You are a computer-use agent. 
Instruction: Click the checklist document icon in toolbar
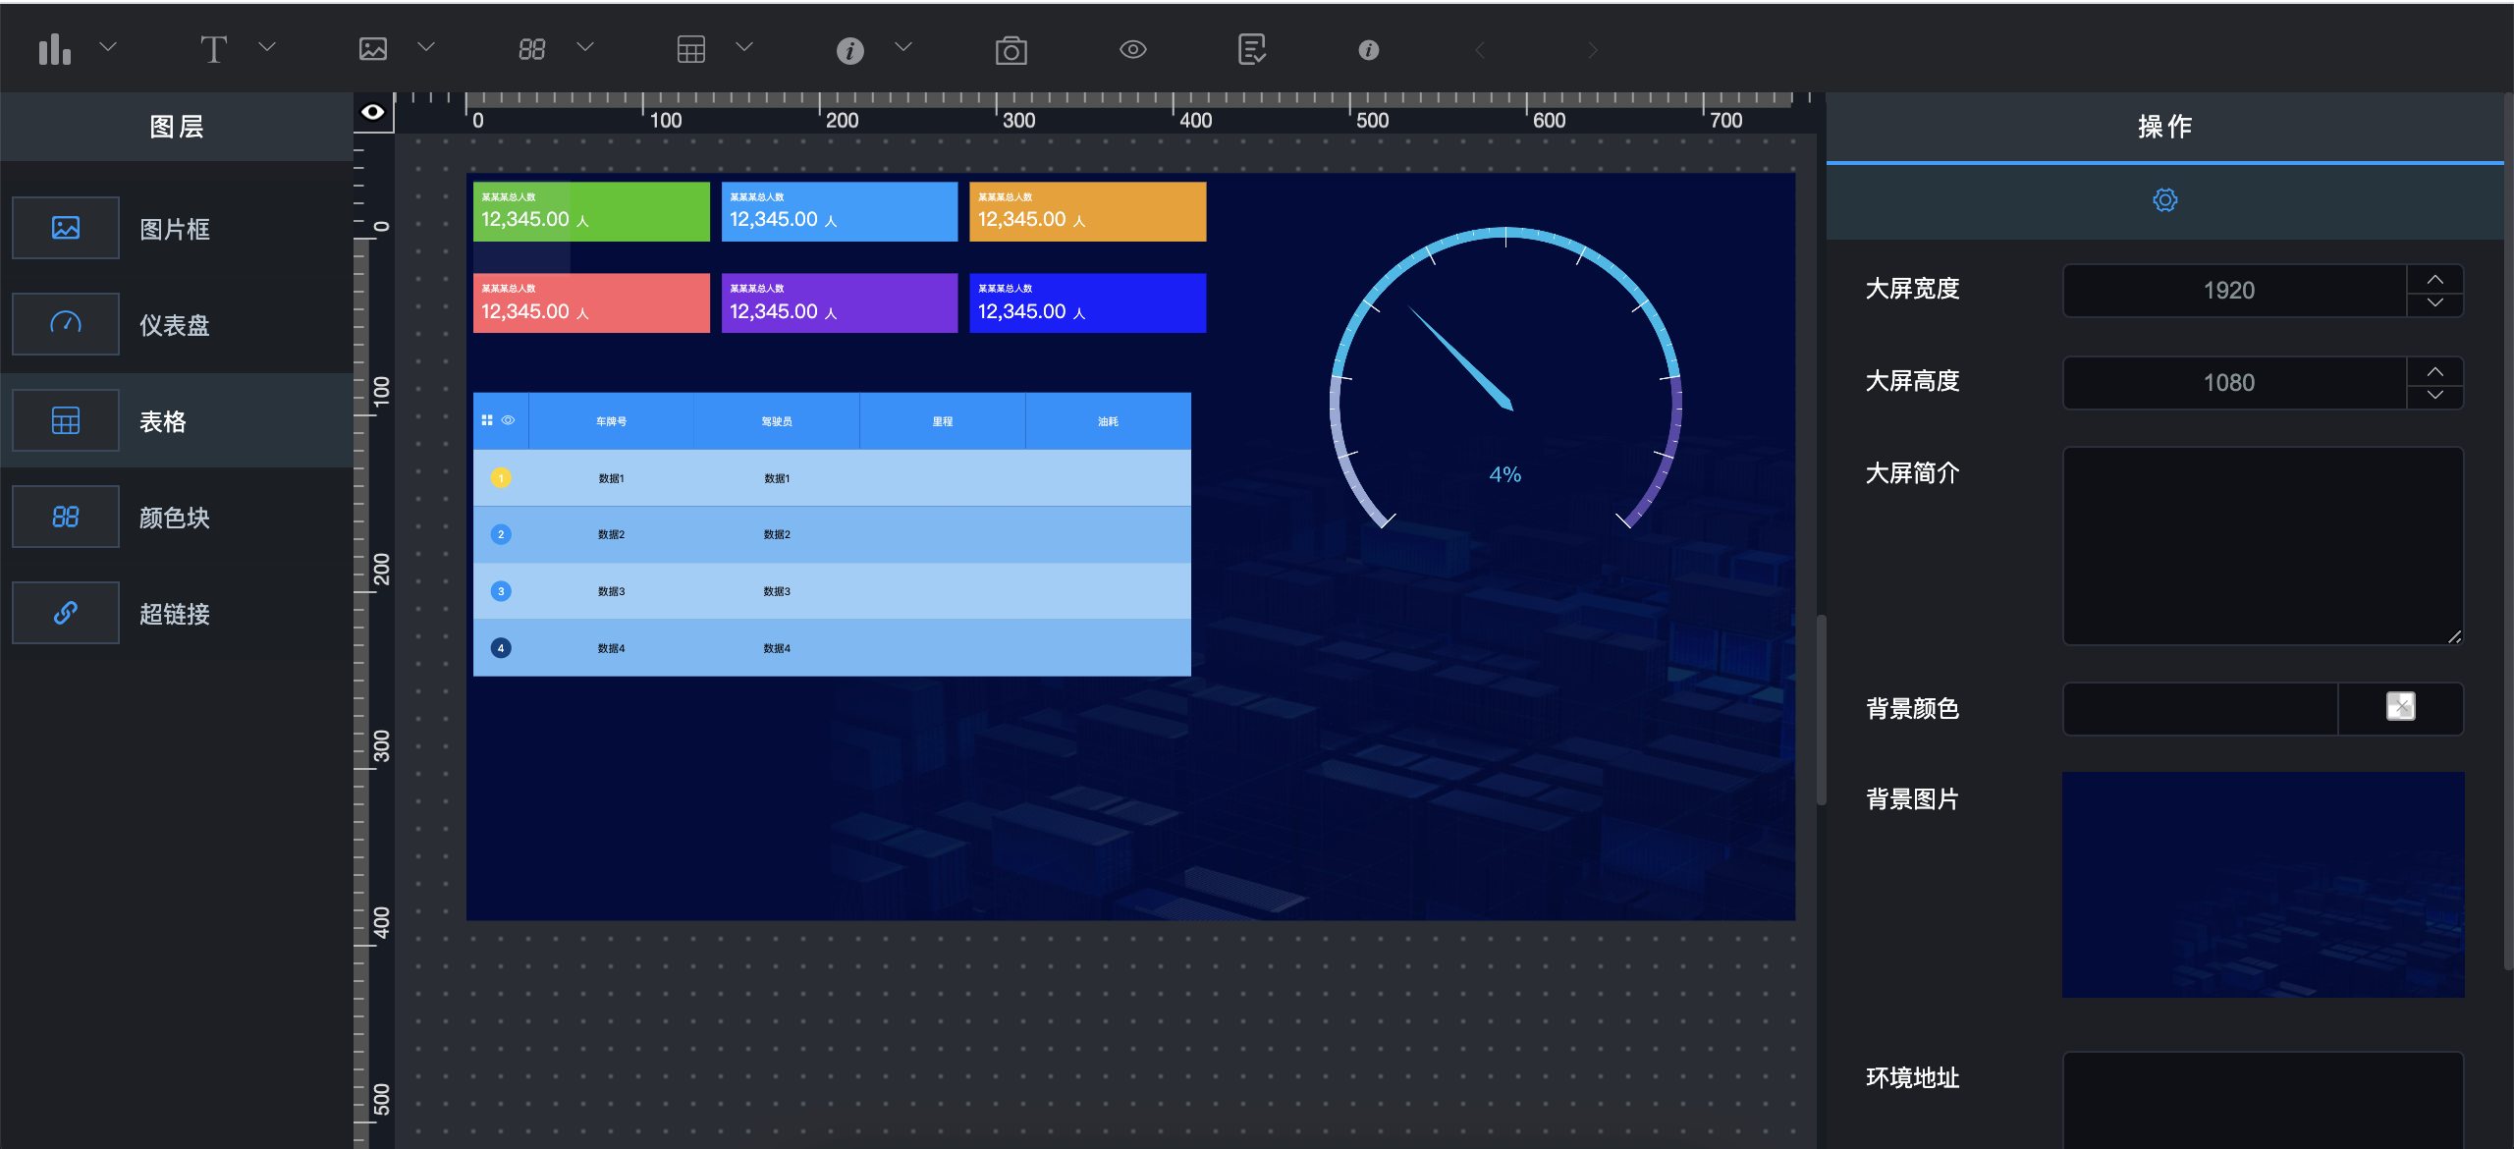click(1251, 49)
